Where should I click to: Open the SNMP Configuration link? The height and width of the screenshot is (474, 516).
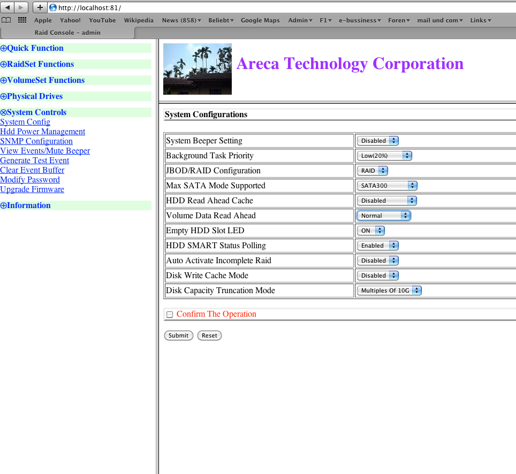pyautogui.click(x=36, y=141)
